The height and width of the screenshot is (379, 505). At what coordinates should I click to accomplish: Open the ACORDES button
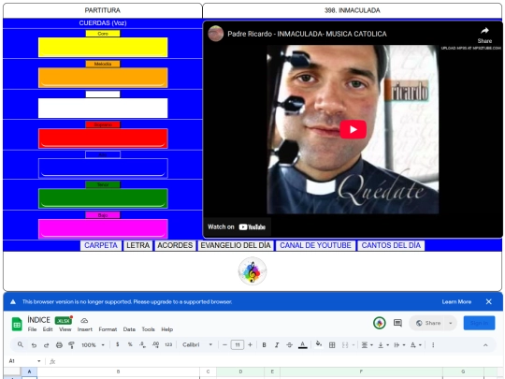pyautogui.click(x=175, y=245)
